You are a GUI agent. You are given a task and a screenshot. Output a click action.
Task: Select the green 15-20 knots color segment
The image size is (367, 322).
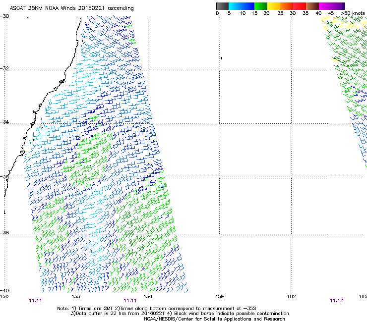(x=261, y=6)
